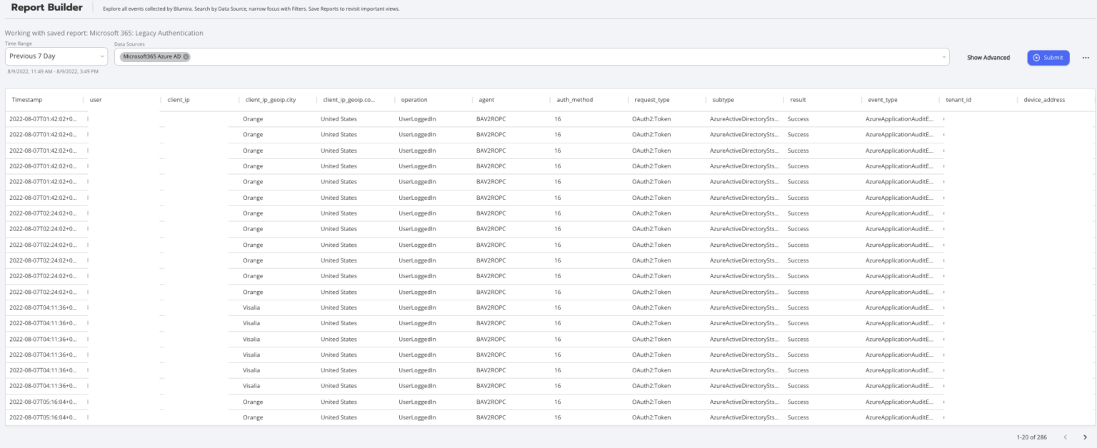Expand the Previous 7 Day time selector
Image resolution: width=1097 pixels, height=448 pixels.
[x=50, y=56]
